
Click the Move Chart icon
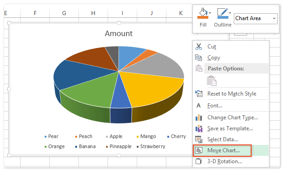[199, 150]
